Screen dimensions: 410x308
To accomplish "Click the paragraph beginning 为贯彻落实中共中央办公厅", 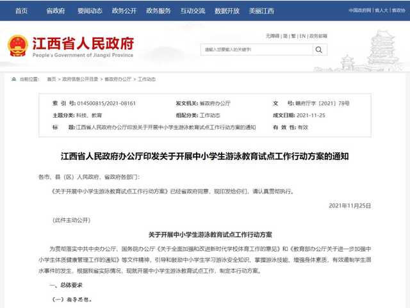I will pyautogui.click(x=205, y=260).
